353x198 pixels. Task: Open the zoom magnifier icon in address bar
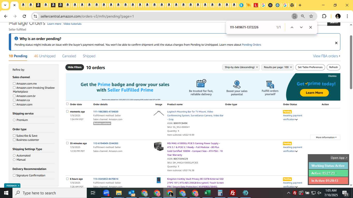click(x=303, y=16)
